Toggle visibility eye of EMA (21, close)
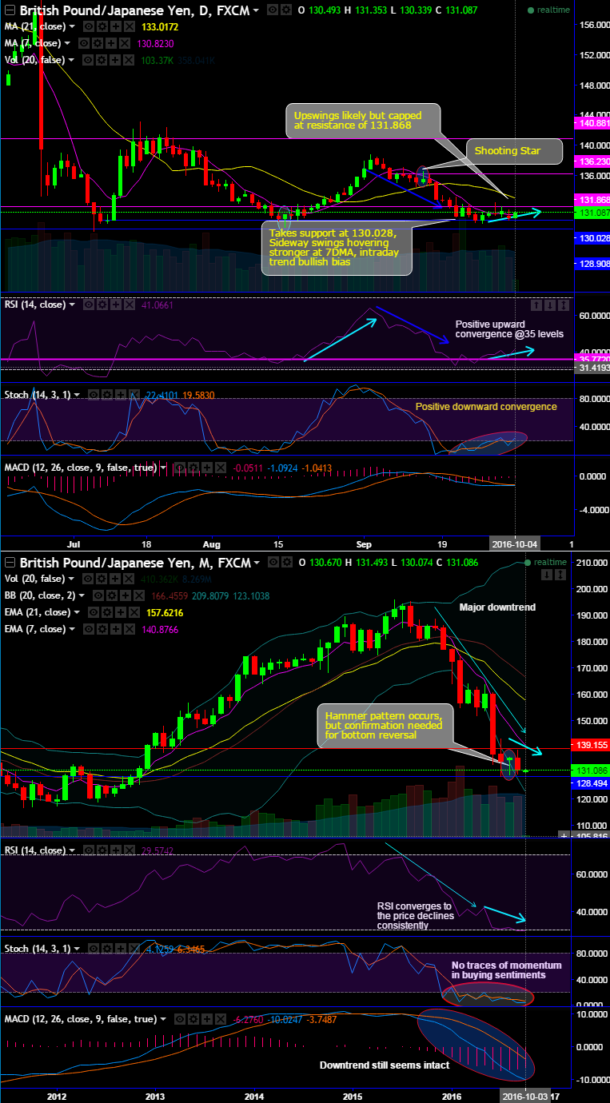The width and height of the screenshot is (610, 1103). [94, 612]
